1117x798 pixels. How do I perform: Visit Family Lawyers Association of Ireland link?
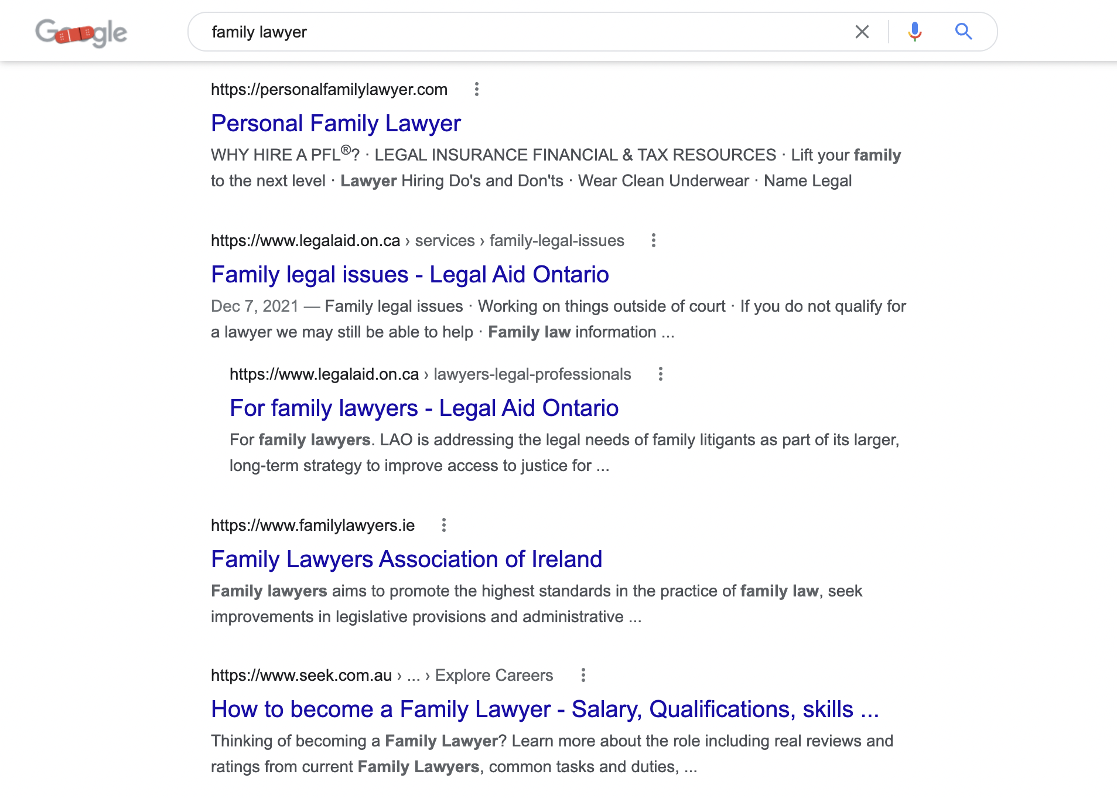[x=407, y=560]
